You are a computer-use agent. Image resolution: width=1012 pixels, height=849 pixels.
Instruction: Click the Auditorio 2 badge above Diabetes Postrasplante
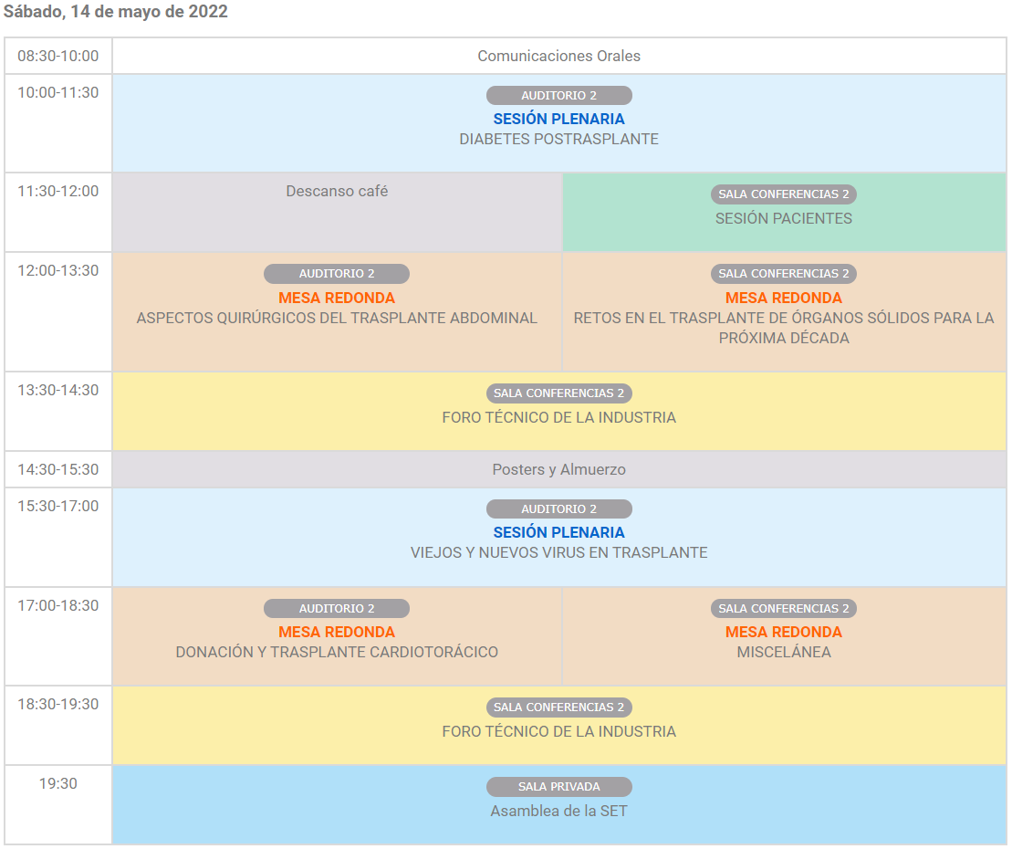tap(558, 96)
